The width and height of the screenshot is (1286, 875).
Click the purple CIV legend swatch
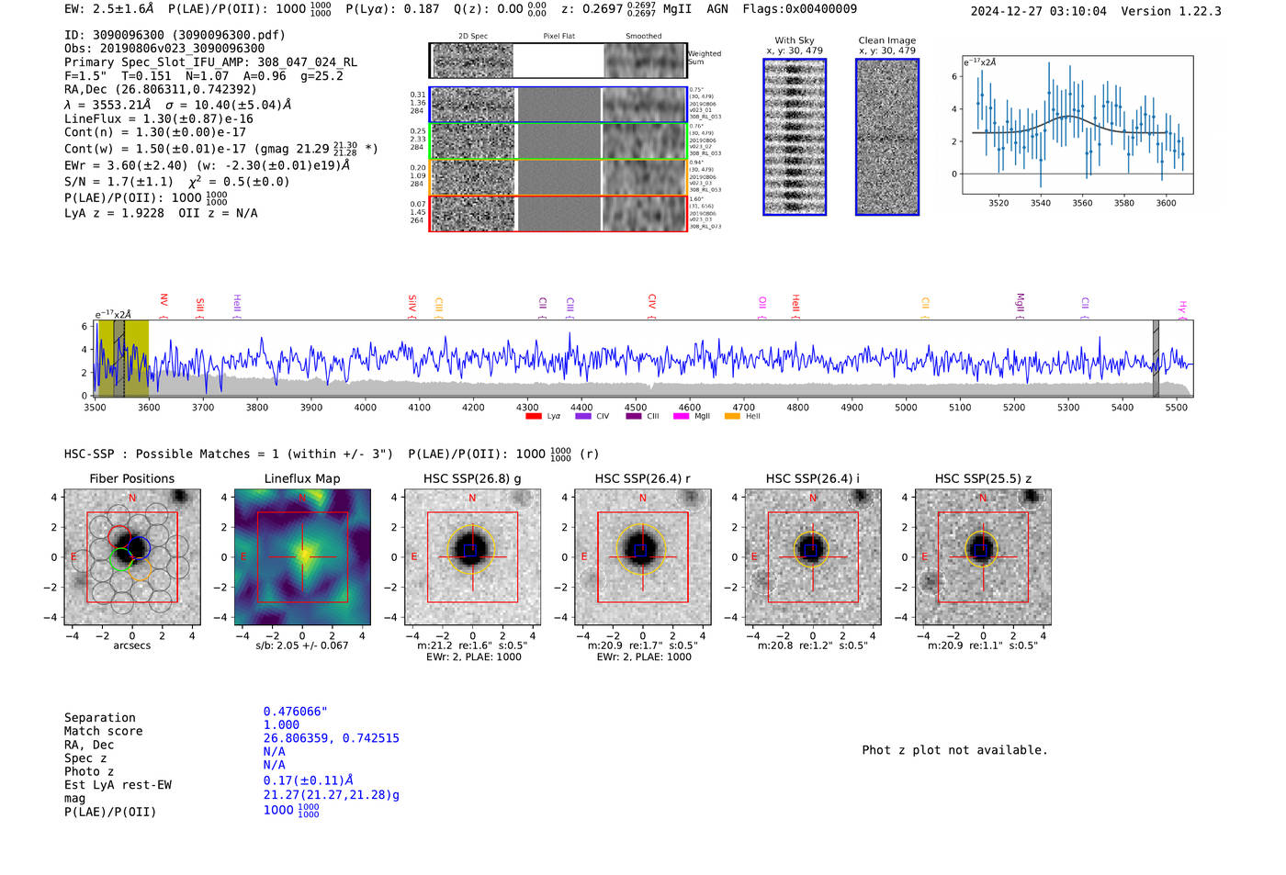click(583, 417)
